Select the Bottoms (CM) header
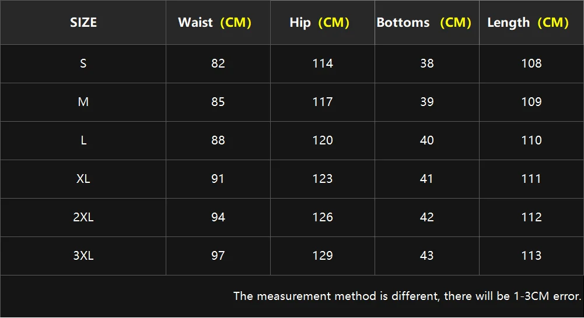The image size is (584, 318). [424, 23]
